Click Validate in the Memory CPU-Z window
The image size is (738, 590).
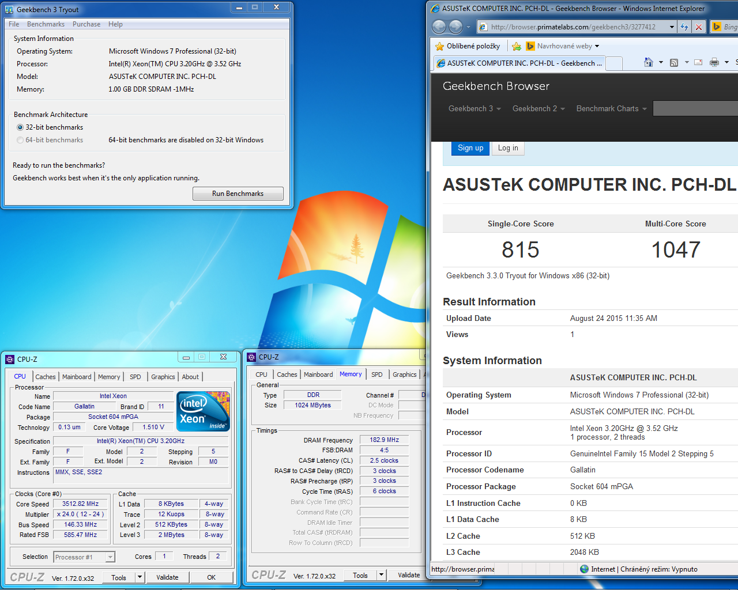(x=409, y=575)
